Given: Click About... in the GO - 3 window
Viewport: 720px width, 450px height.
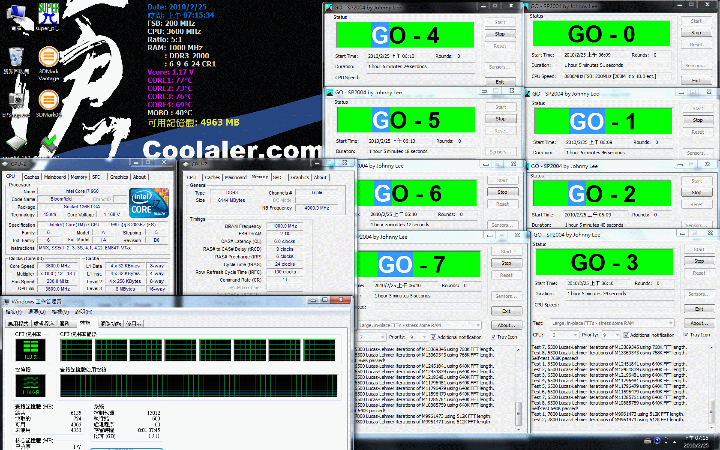Looking at the screenshot, I should coord(699,323).
